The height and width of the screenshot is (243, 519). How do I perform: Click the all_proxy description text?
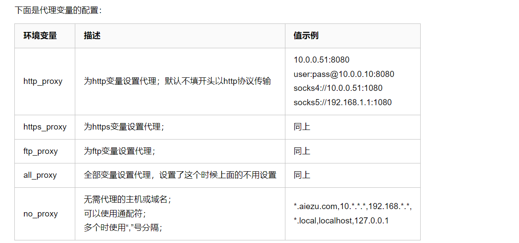point(180,175)
